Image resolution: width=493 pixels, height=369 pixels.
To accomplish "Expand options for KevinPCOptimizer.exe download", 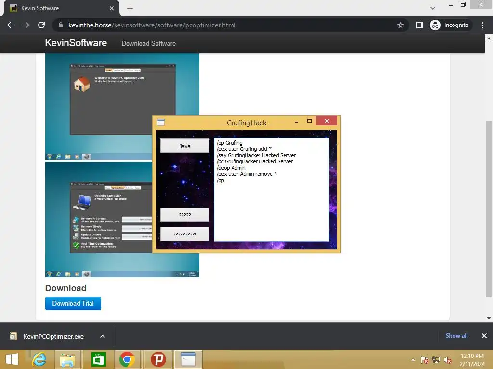I will point(103,336).
